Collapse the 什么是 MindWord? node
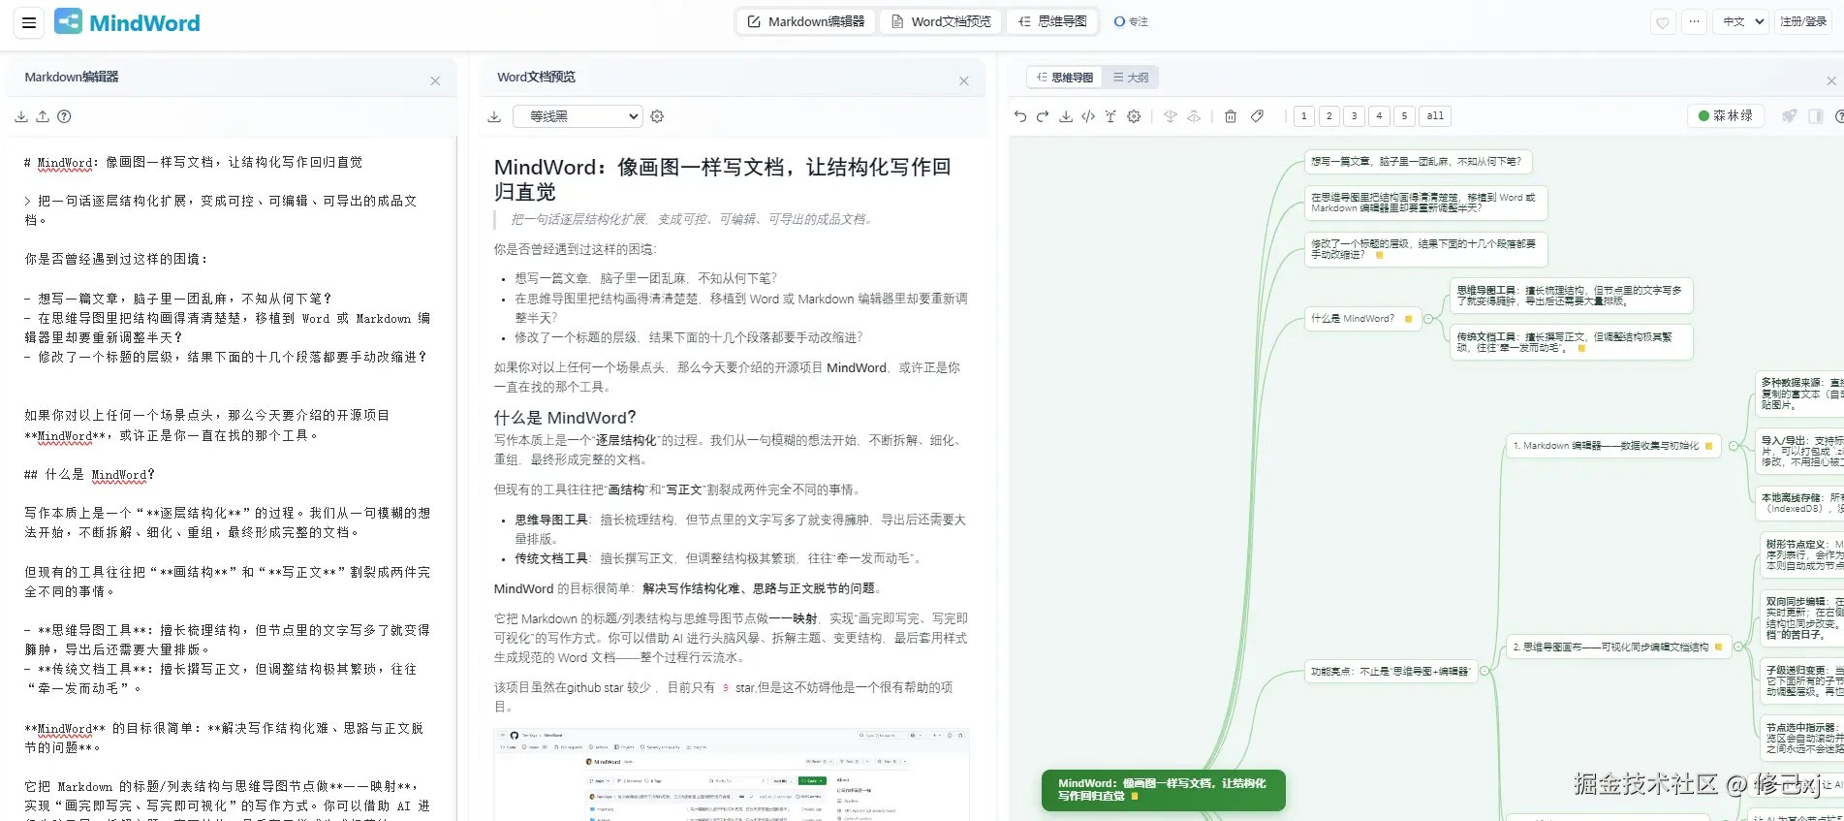Viewport: 1844px width, 821px height. pos(1428,319)
